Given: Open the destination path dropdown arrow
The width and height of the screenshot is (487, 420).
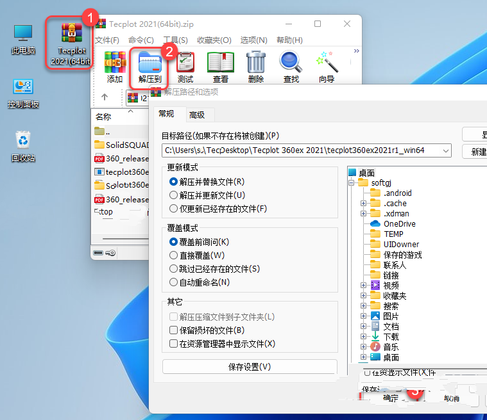Looking at the screenshot, I should pos(446,151).
